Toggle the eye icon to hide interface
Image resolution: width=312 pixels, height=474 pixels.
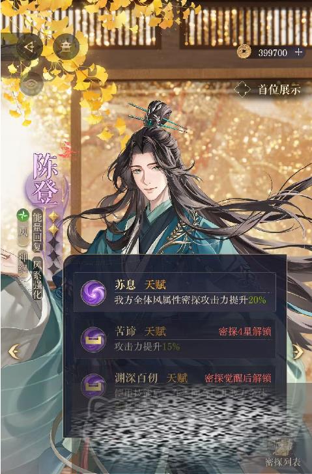[x=31, y=84]
